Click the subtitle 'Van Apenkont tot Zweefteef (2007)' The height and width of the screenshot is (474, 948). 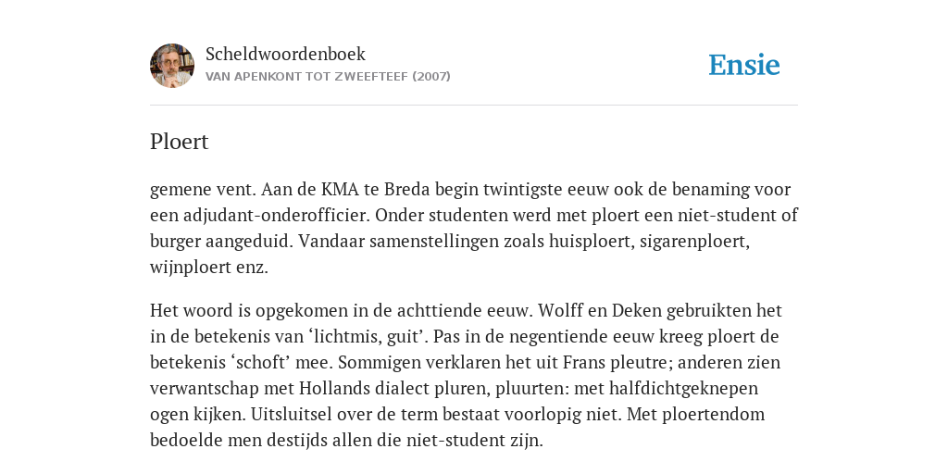[328, 77]
